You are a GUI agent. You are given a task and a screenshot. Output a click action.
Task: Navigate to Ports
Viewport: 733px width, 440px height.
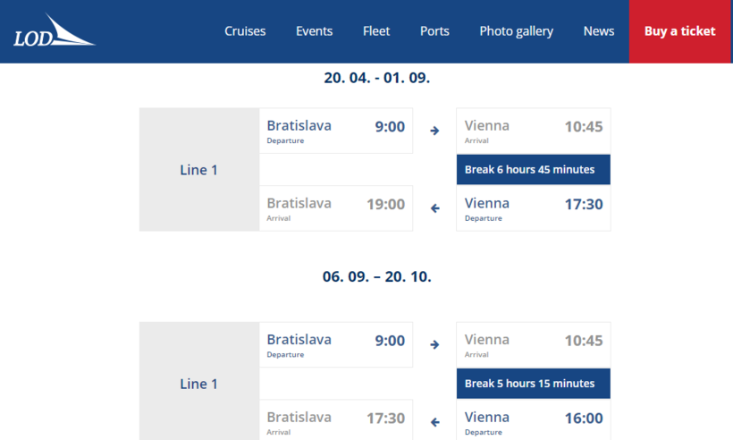434,31
